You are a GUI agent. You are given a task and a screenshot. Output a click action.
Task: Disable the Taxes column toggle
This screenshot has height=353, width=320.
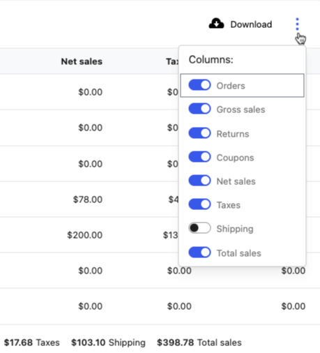coord(199,204)
